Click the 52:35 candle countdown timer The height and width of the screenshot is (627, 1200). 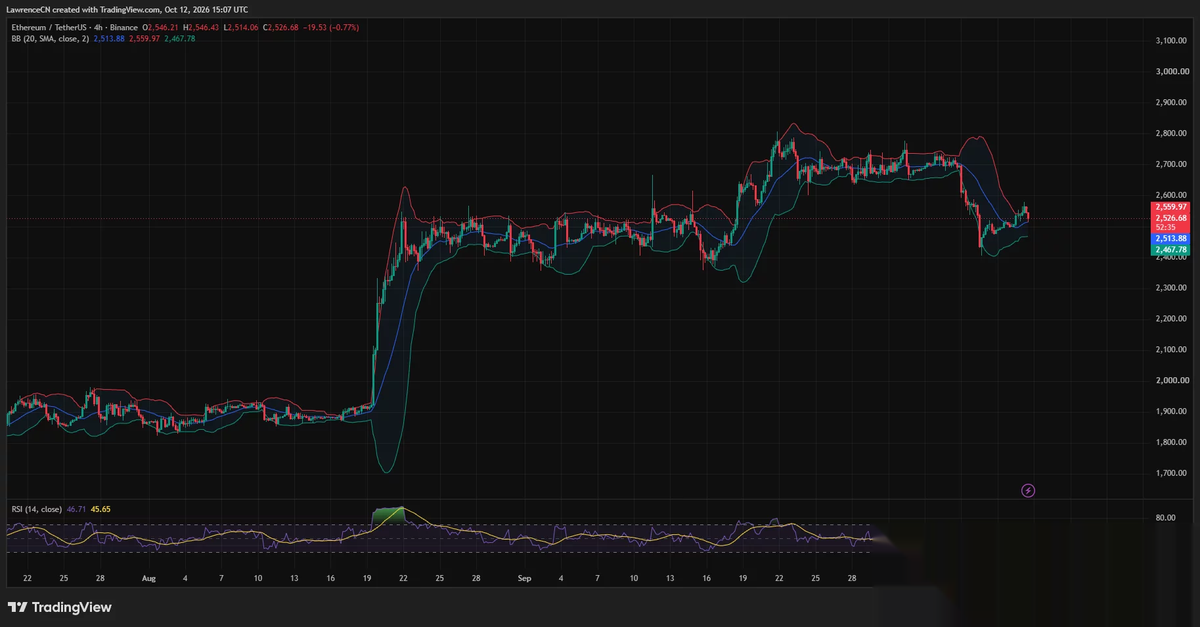coord(1166,227)
